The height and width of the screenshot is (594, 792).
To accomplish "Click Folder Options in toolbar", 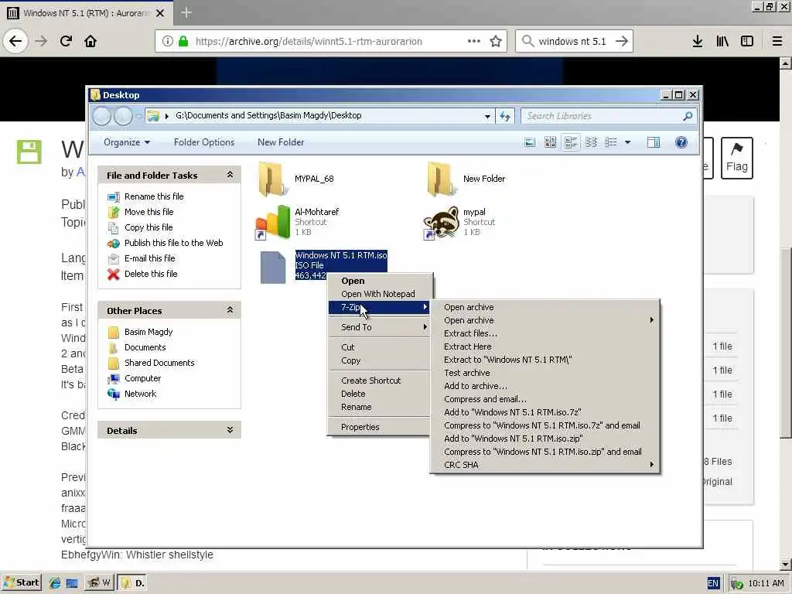I will point(204,142).
